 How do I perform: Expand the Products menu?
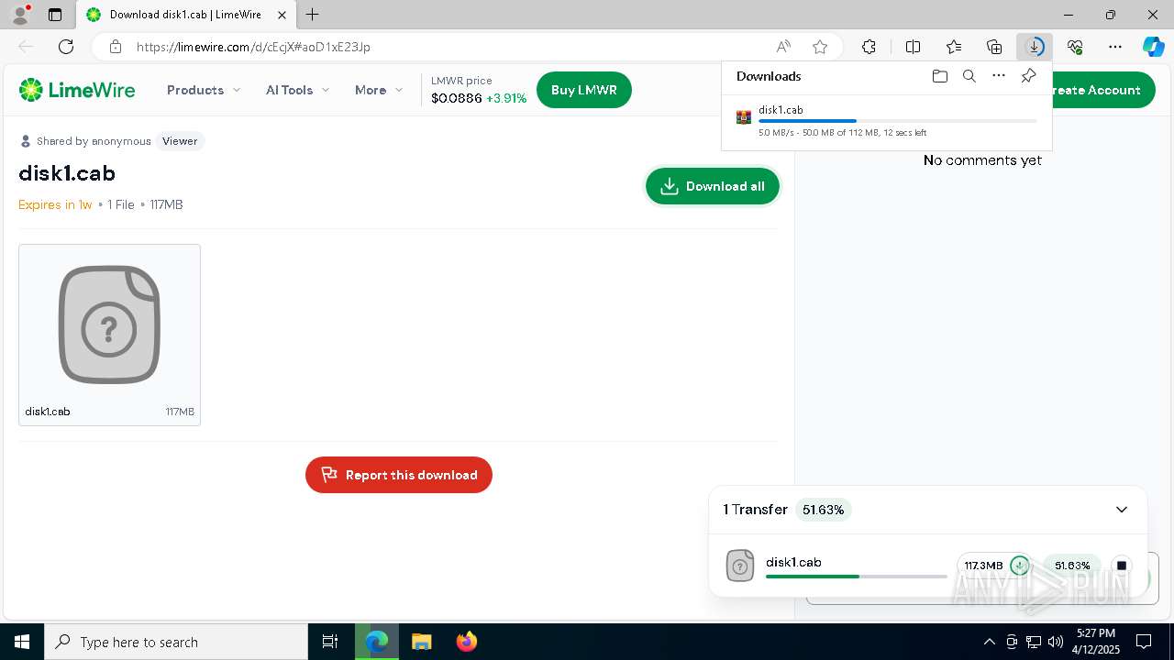pos(204,90)
